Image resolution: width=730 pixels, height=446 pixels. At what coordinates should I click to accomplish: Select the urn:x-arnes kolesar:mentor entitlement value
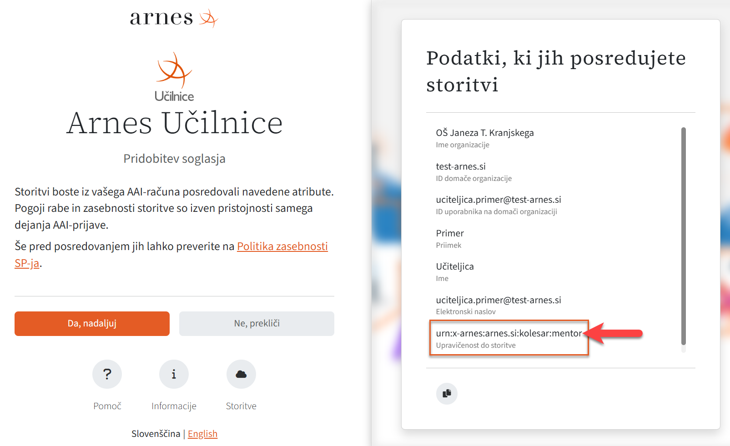[508, 333]
